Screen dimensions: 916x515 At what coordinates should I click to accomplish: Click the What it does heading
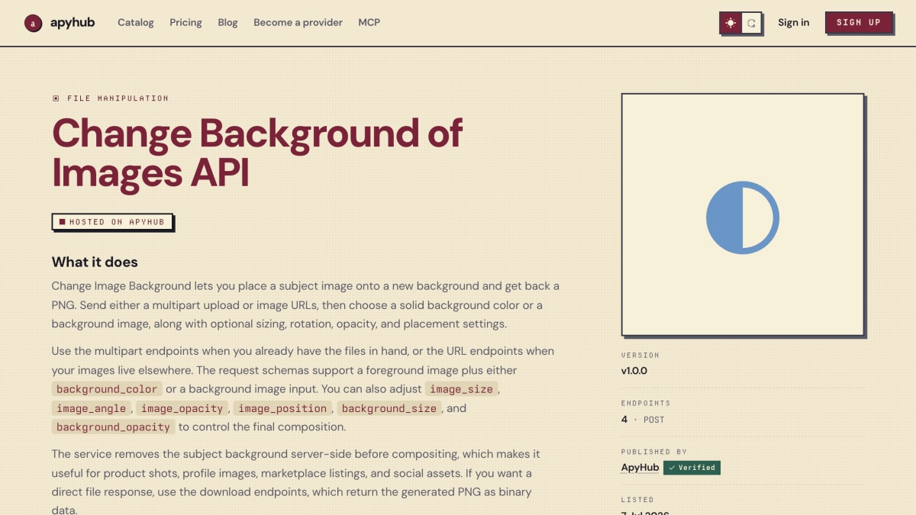[x=95, y=262]
